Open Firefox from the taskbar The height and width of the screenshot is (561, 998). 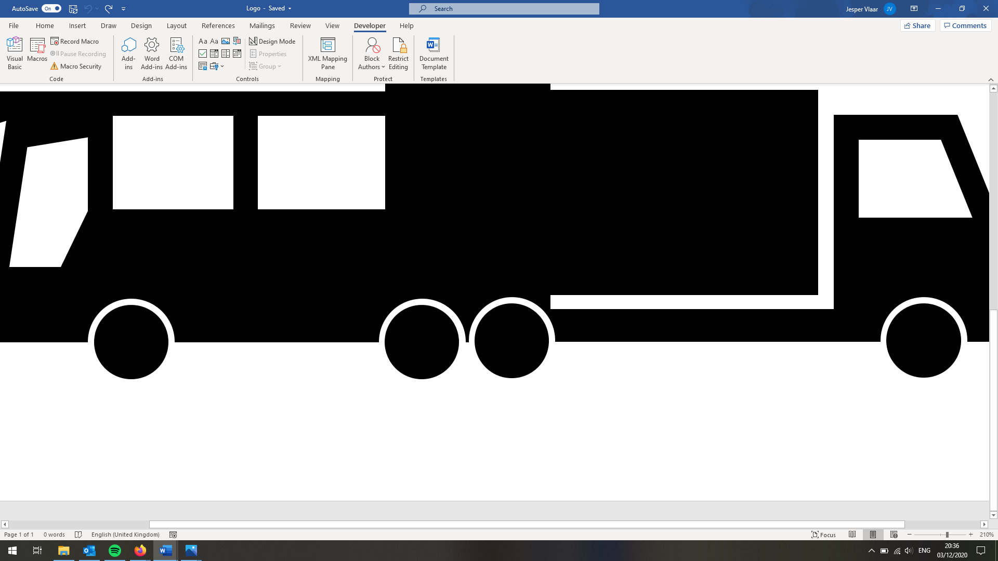click(140, 551)
